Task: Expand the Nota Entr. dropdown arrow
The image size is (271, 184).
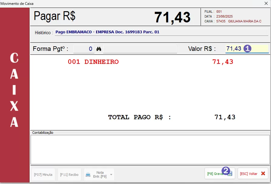Action: 111,175
